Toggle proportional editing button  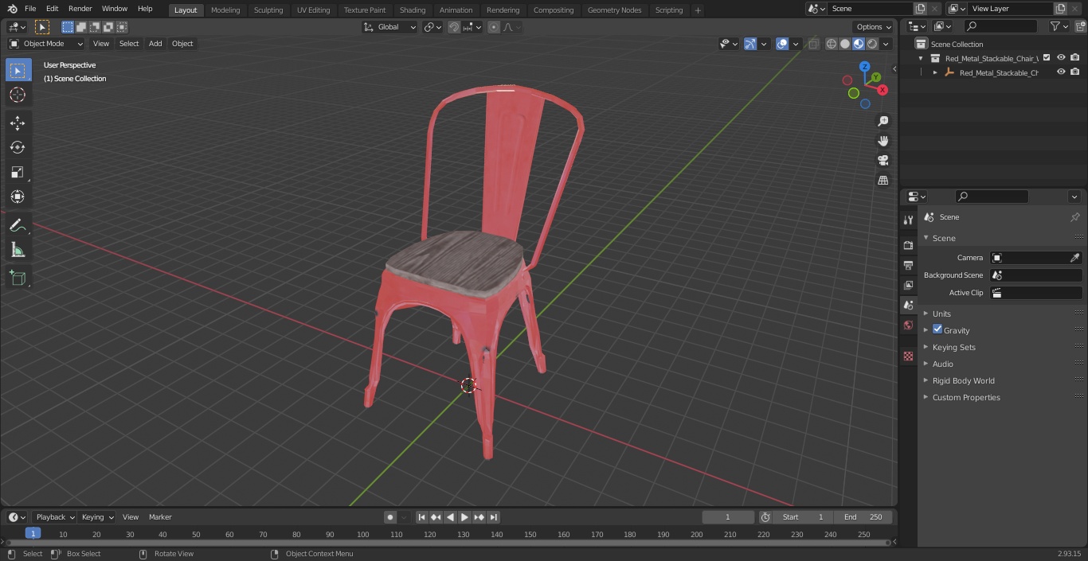tap(494, 27)
